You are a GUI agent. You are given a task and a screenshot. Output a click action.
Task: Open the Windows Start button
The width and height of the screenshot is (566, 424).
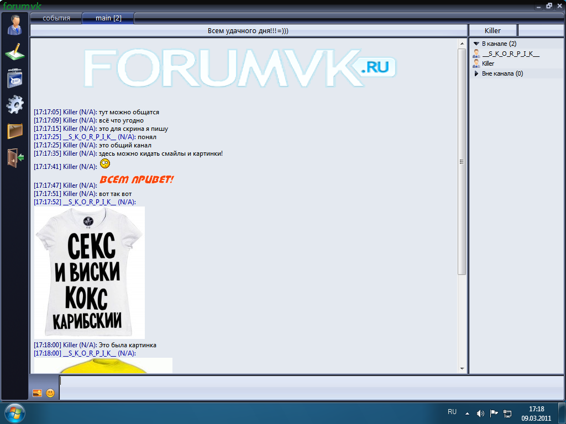[x=14, y=413]
